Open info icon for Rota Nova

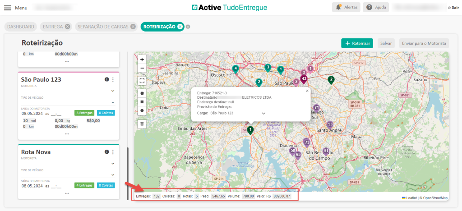click(x=106, y=152)
